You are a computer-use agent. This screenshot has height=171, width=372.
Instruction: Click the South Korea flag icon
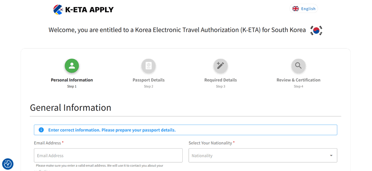pyautogui.click(x=316, y=30)
